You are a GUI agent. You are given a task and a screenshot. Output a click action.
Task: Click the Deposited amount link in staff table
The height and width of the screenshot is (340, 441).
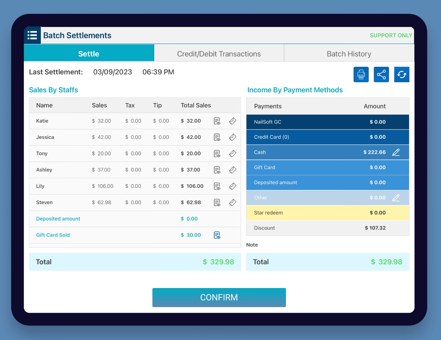58,219
